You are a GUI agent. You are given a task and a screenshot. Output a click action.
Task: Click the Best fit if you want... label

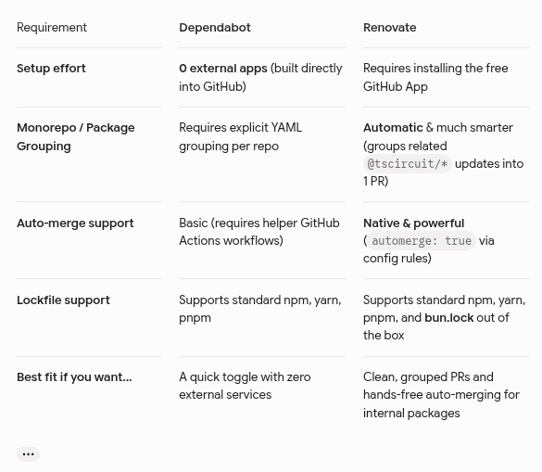point(74,376)
